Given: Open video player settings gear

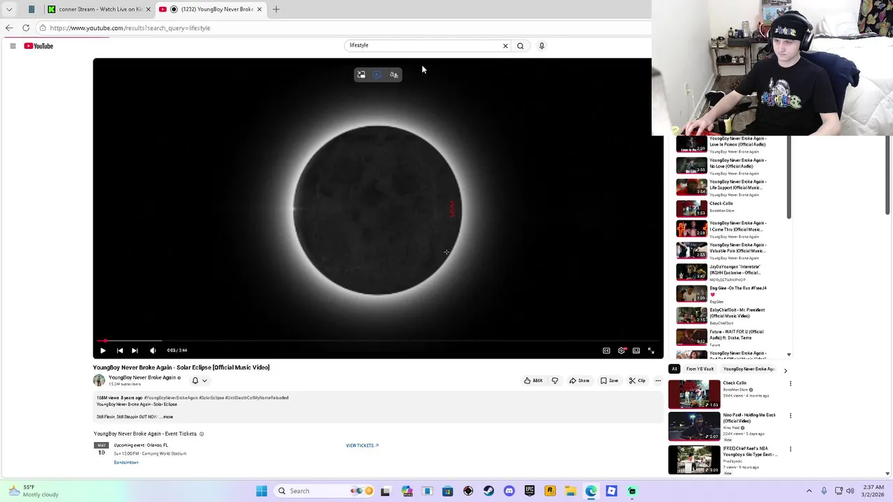Looking at the screenshot, I should pos(622,351).
